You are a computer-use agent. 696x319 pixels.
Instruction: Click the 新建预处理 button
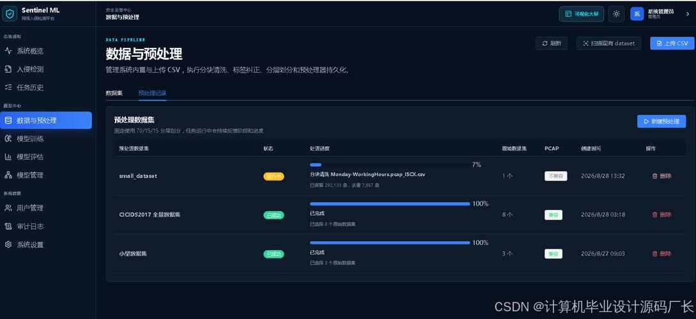661,121
